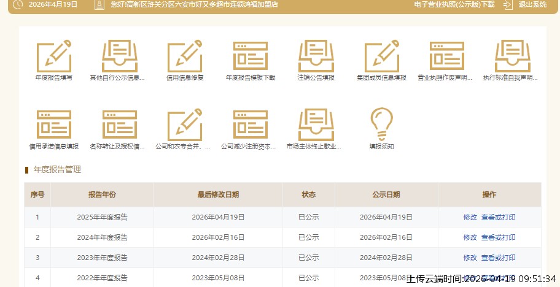Open 执行标准自我声明 icon

(x=511, y=56)
